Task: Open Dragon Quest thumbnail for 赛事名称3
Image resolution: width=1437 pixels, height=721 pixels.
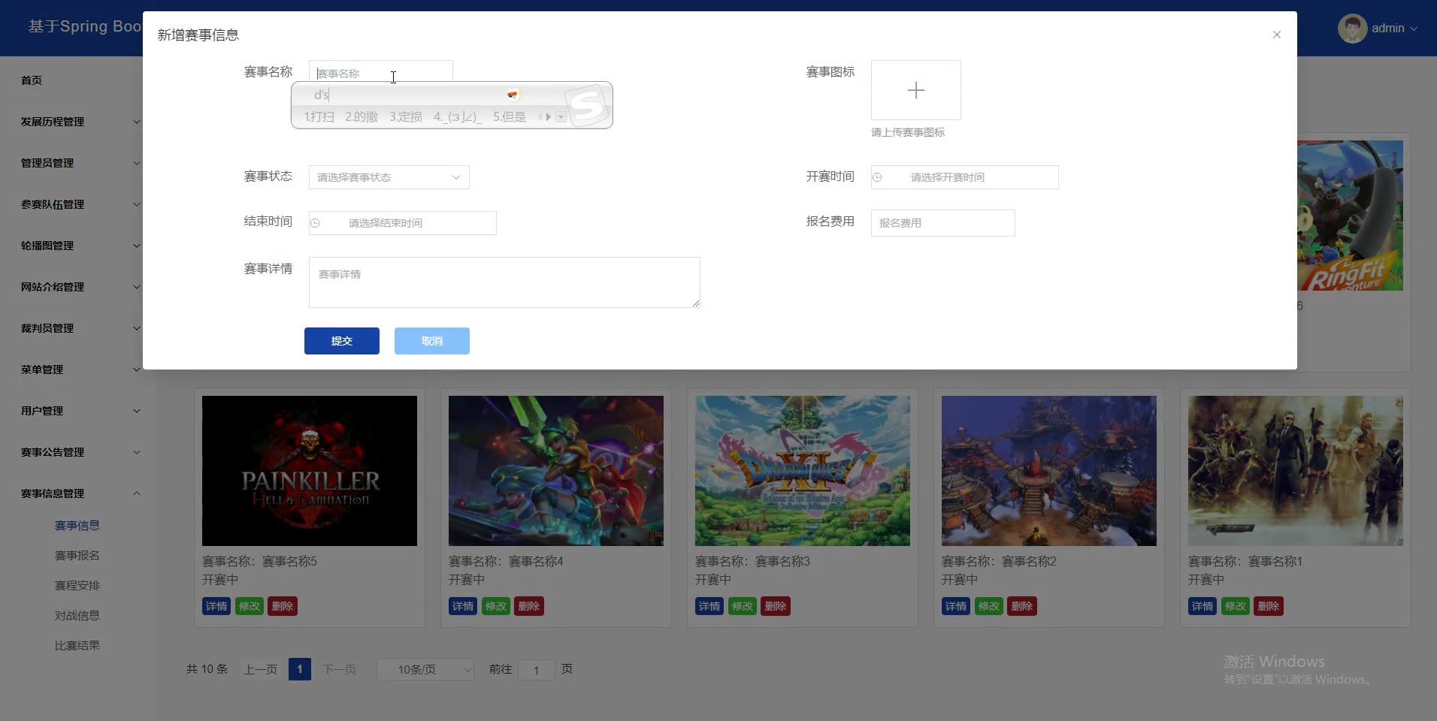Action: 803,471
